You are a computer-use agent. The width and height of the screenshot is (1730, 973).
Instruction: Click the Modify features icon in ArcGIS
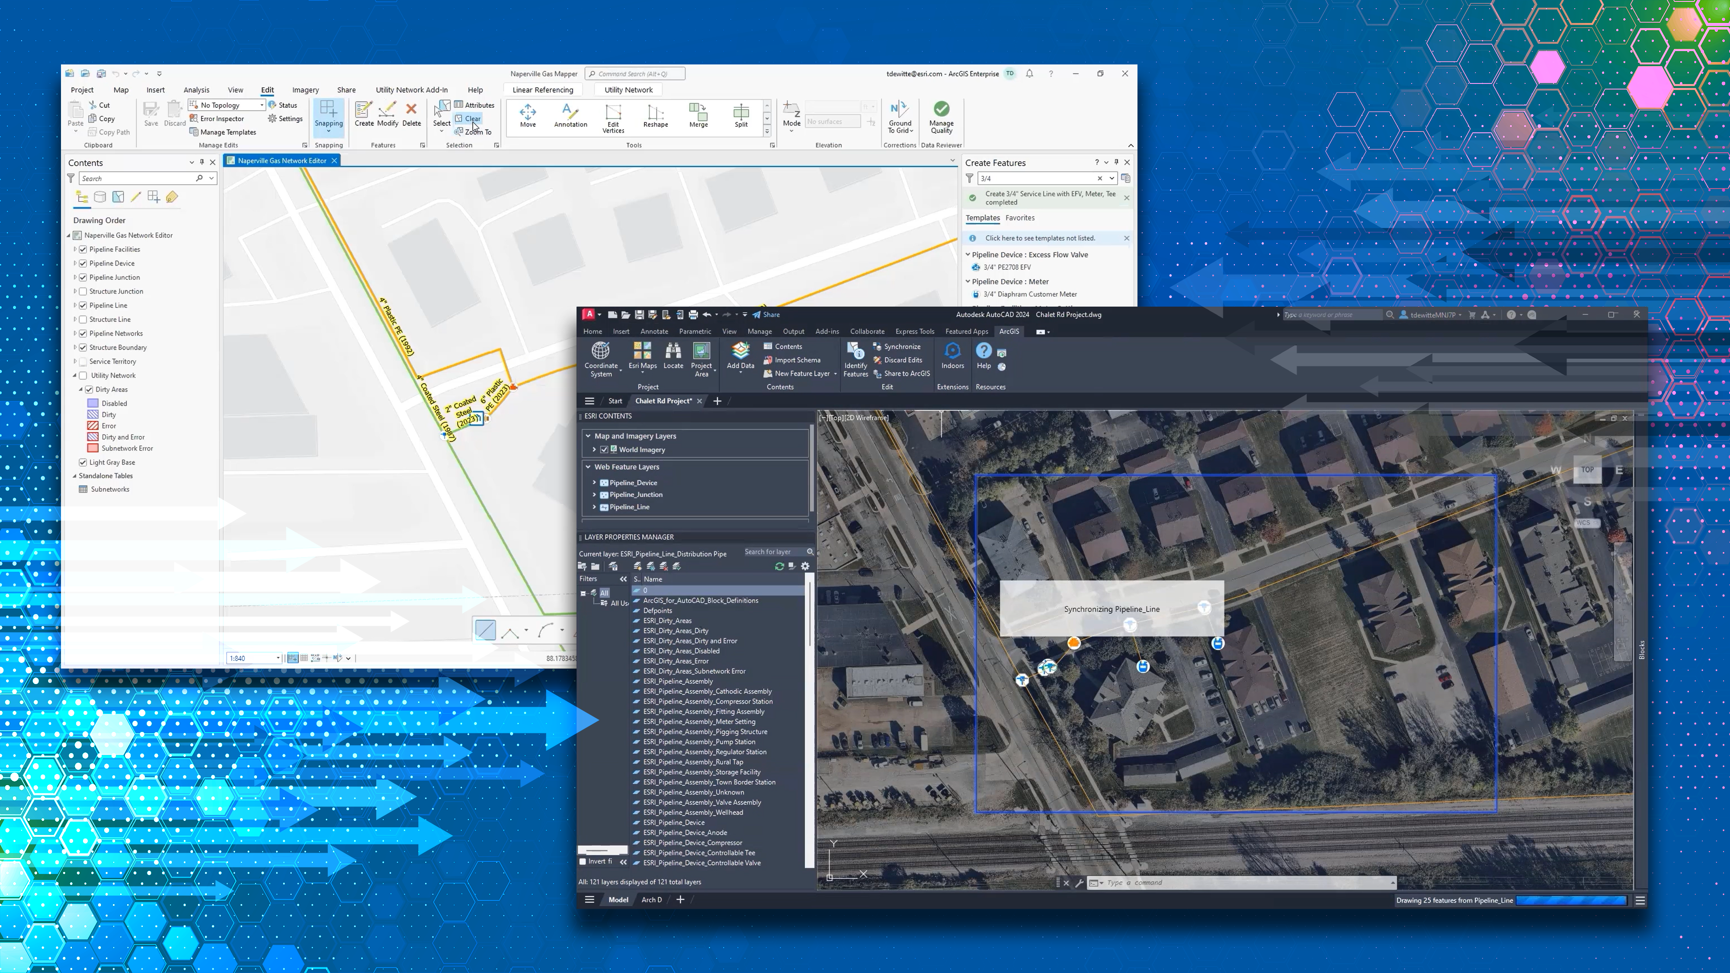point(388,114)
